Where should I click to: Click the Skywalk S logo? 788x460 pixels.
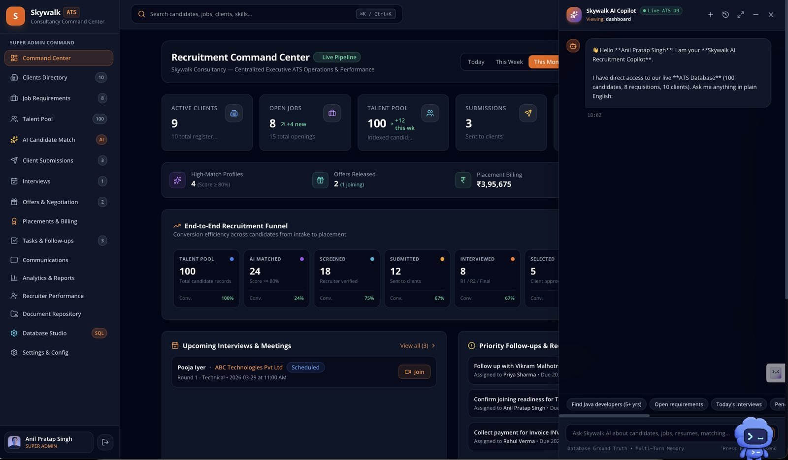pos(15,16)
